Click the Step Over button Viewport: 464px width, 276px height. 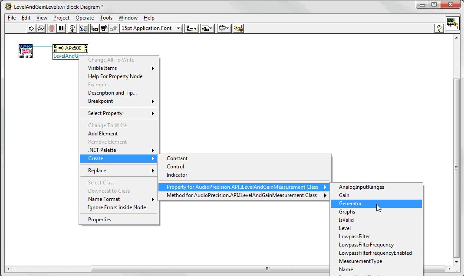tap(104, 28)
